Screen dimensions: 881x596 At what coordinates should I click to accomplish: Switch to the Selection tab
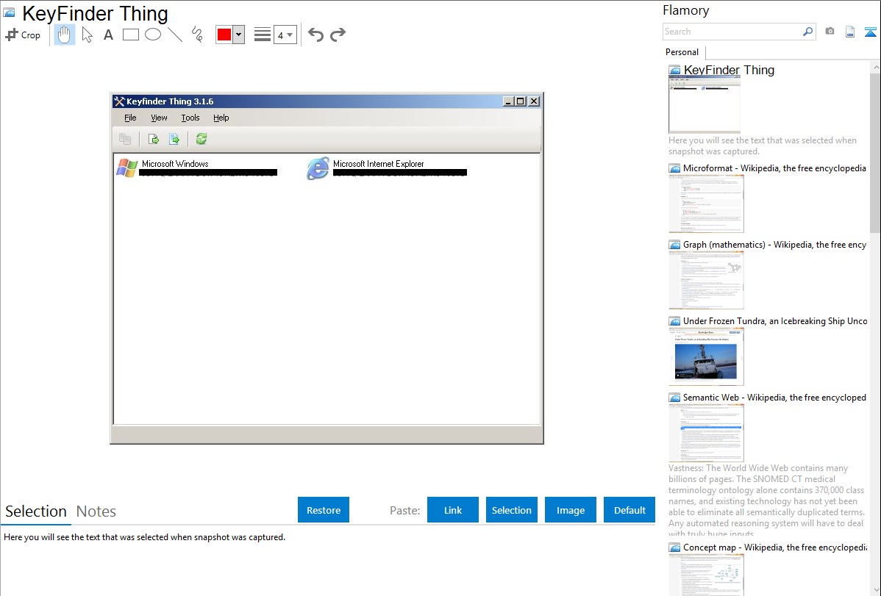(x=36, y=511)
